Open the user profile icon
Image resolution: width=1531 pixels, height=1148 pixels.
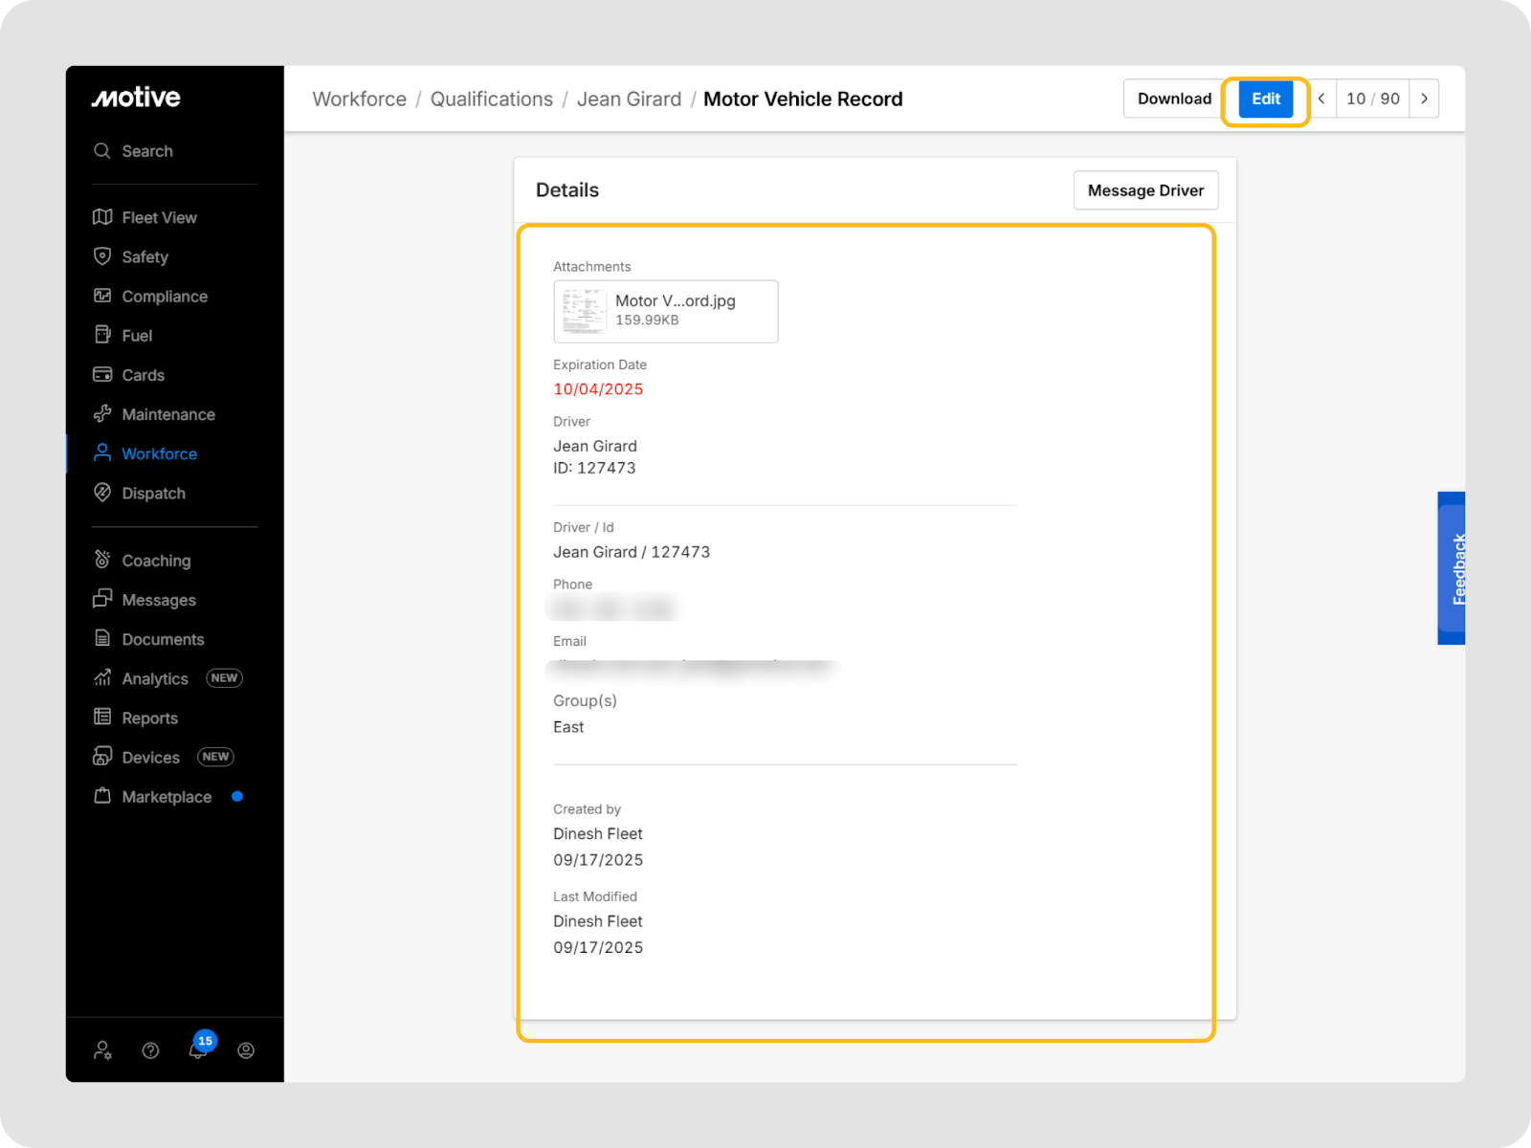pyautogui.click(x=246, y=1050)
